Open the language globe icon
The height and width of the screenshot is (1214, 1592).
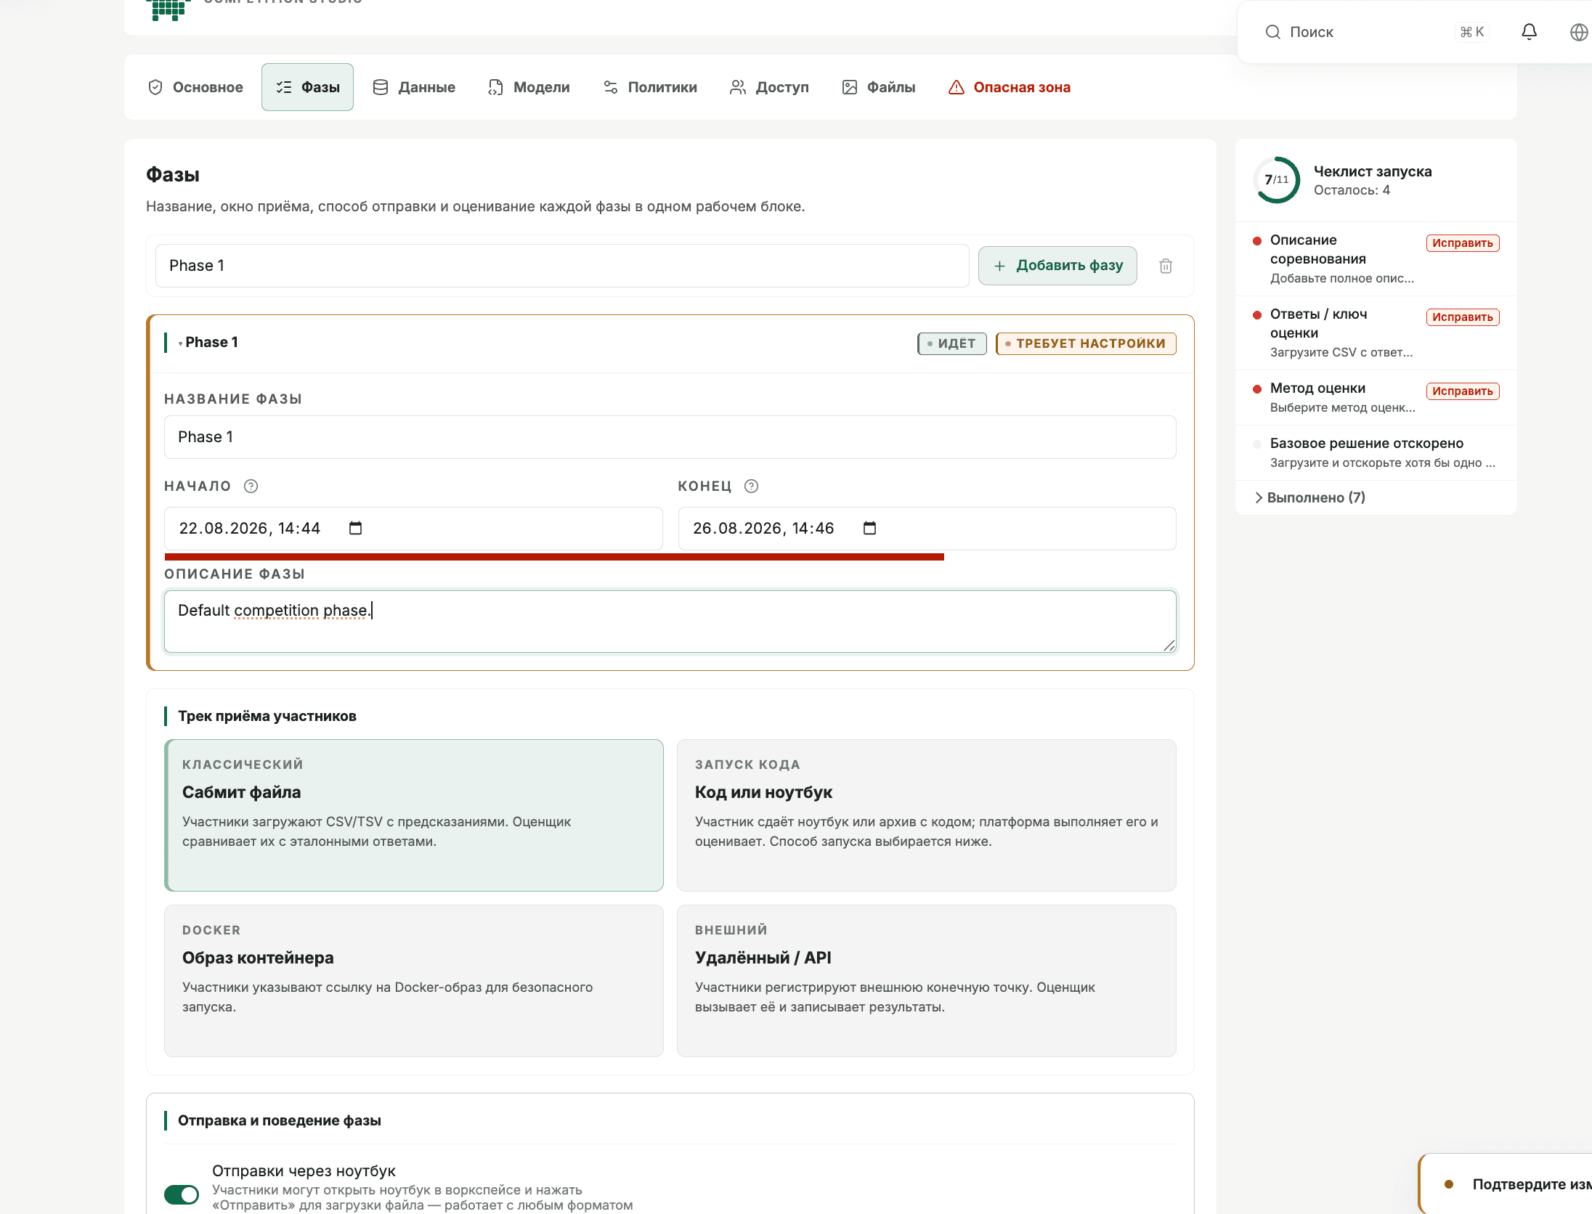[1578, 32]
